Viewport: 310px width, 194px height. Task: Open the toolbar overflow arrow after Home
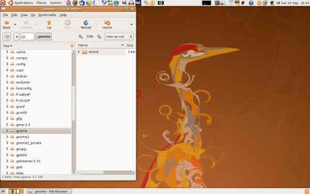point(131,24)
